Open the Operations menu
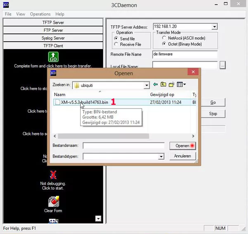The height and width of the screenshot is (234, 248). click(x=40, y=14)
